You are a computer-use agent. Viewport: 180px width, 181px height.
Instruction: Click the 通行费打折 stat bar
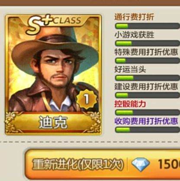(148, 26)
